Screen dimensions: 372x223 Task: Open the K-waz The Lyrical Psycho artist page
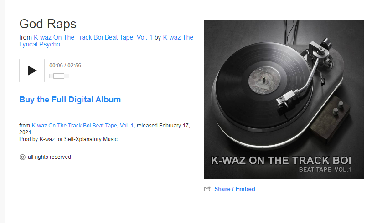click(x=106, y=41)
